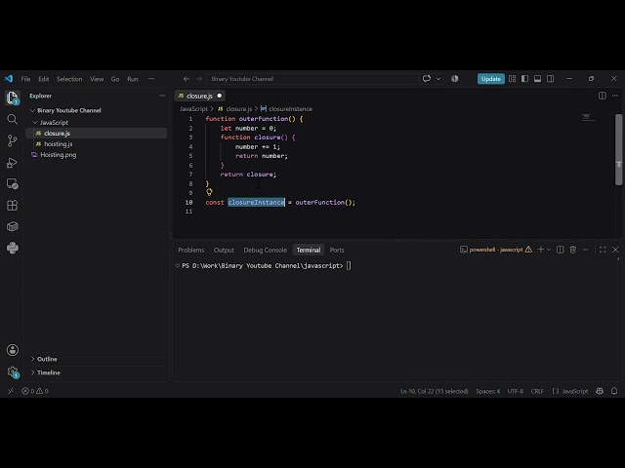
Task: Open the remote window status icon
Action: pyautogui.click(x=11, y=391)
